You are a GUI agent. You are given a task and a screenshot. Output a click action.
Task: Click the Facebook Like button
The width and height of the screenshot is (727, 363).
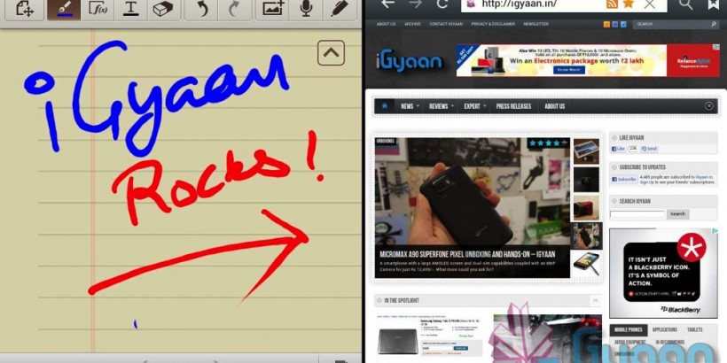click(620, 149)
